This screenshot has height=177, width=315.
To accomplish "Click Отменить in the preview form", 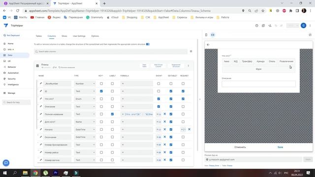I will (240, 147).
